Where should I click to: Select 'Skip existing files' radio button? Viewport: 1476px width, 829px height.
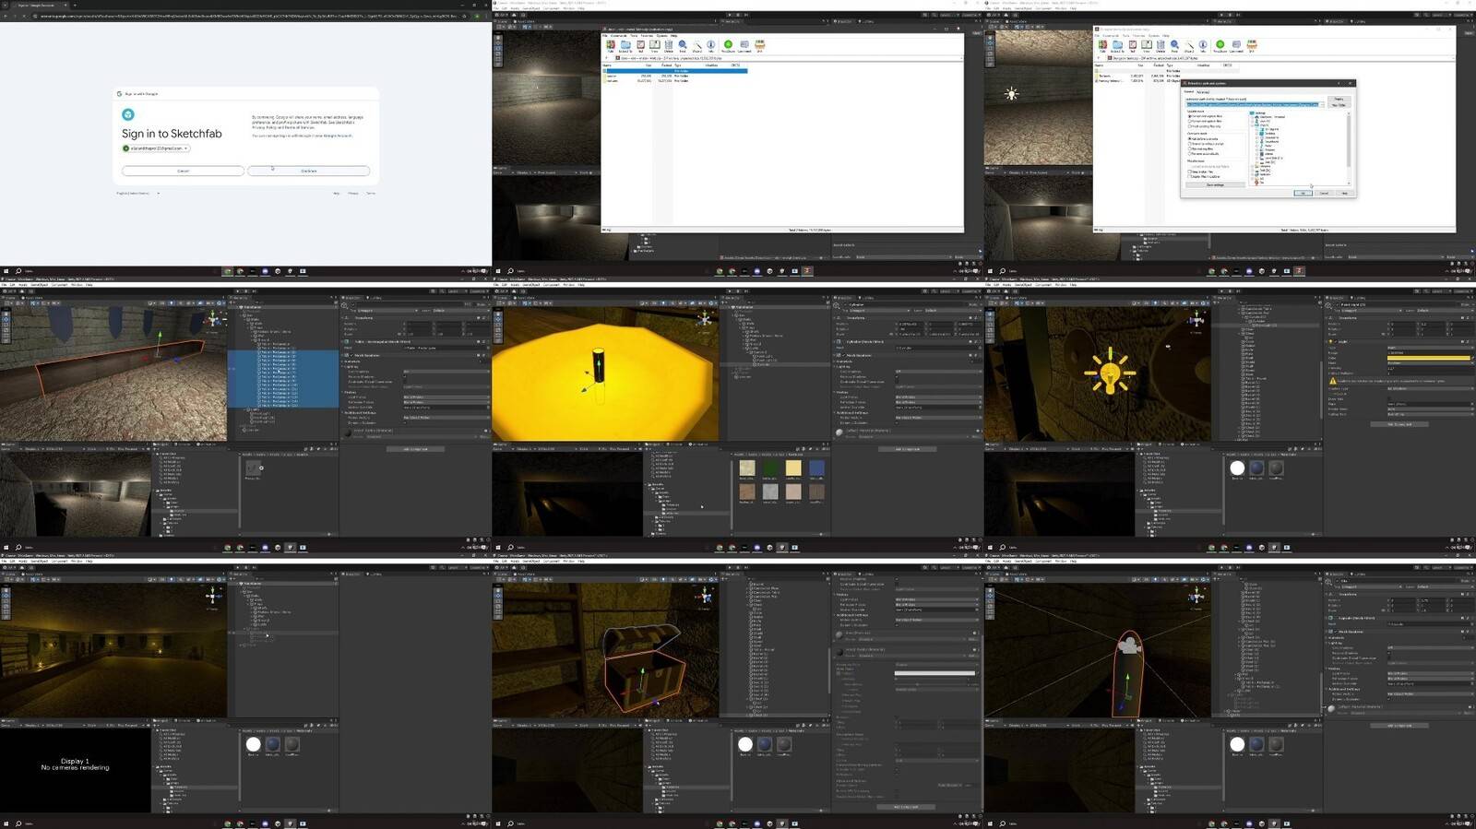1190,148
